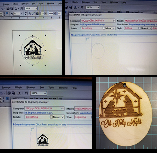The image size is (157, 153).
Task: Click the Application launcher icon in the top-right photo
Action: coord(75,7)
